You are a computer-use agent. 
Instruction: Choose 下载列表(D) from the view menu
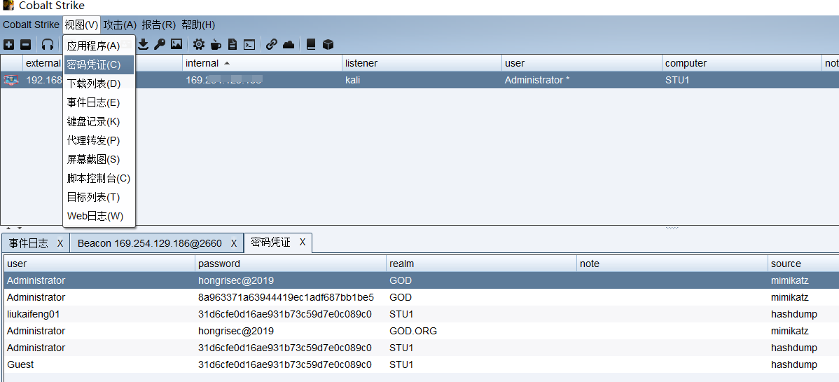(x=99, y=83)
